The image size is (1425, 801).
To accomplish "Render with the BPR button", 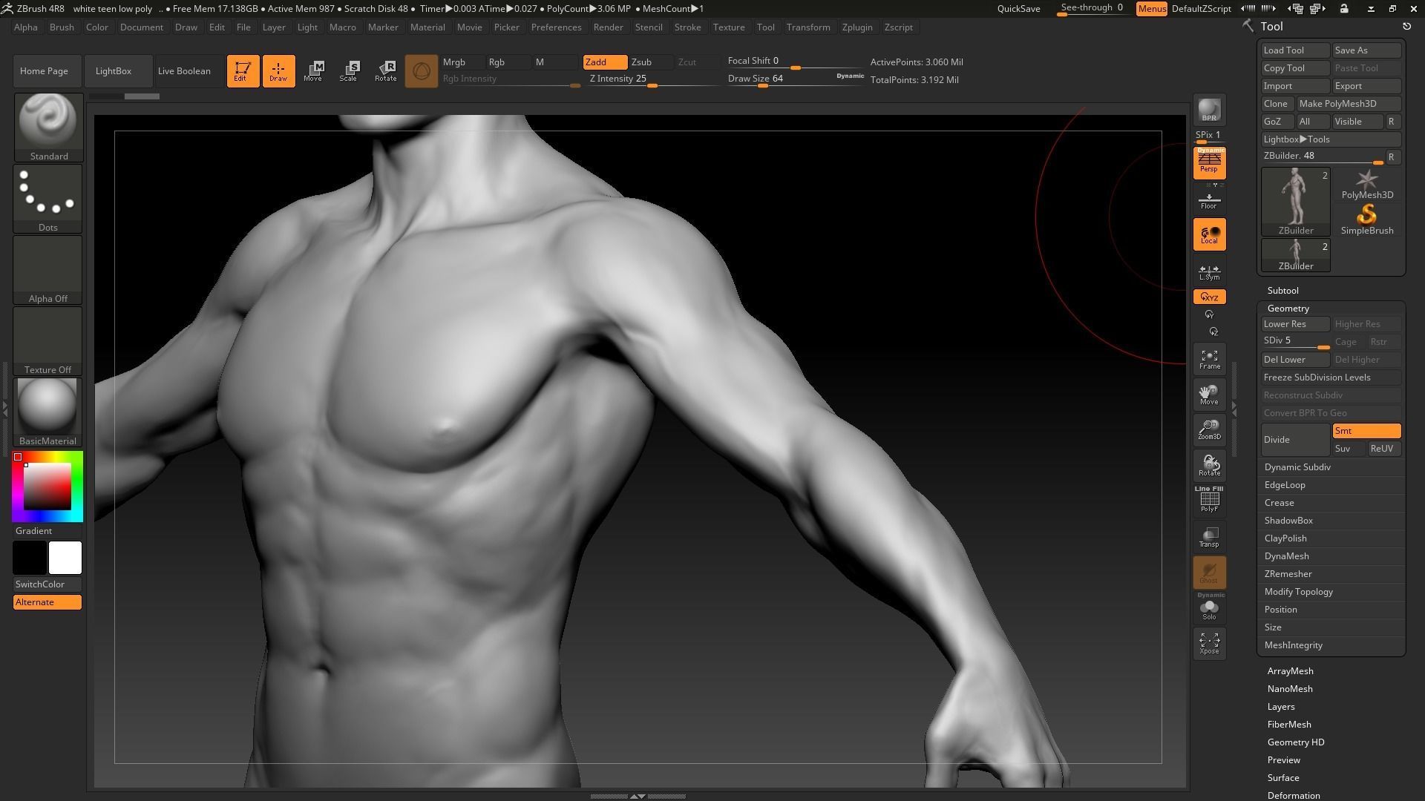I will pos(1209,110).
